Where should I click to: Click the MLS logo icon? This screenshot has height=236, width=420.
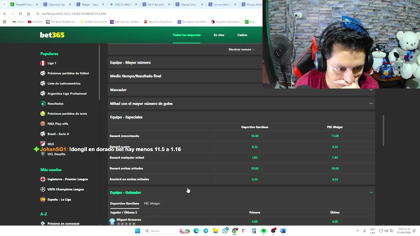43,144
